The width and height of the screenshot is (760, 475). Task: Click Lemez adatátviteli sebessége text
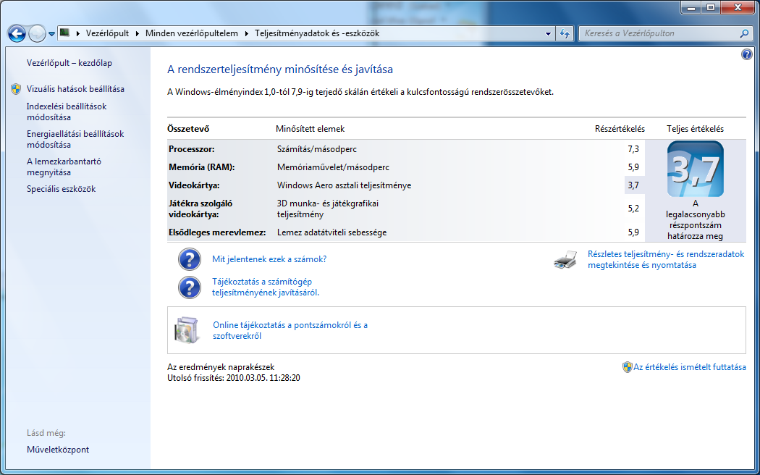(332, 232)
